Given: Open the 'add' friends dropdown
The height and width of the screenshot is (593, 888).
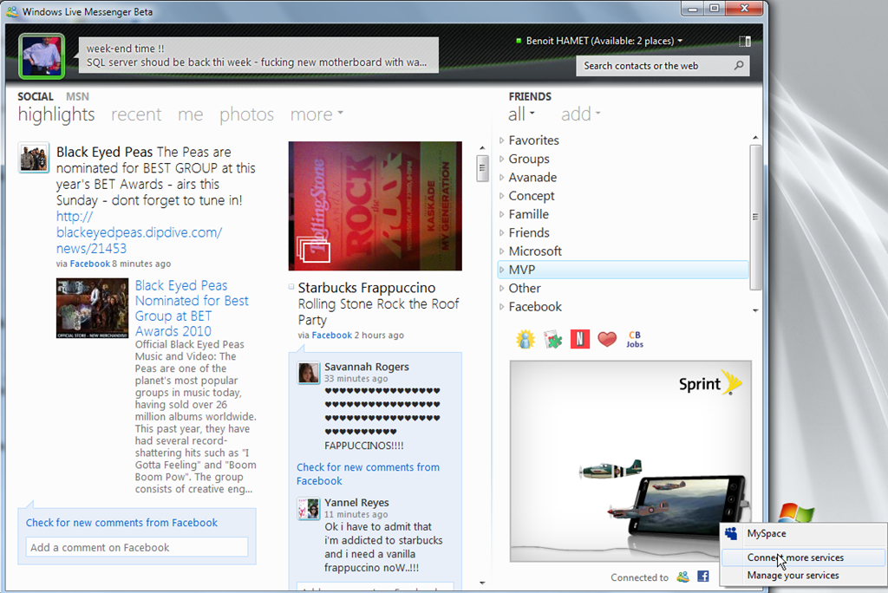Looking at the screenshot, I should 580,114.
